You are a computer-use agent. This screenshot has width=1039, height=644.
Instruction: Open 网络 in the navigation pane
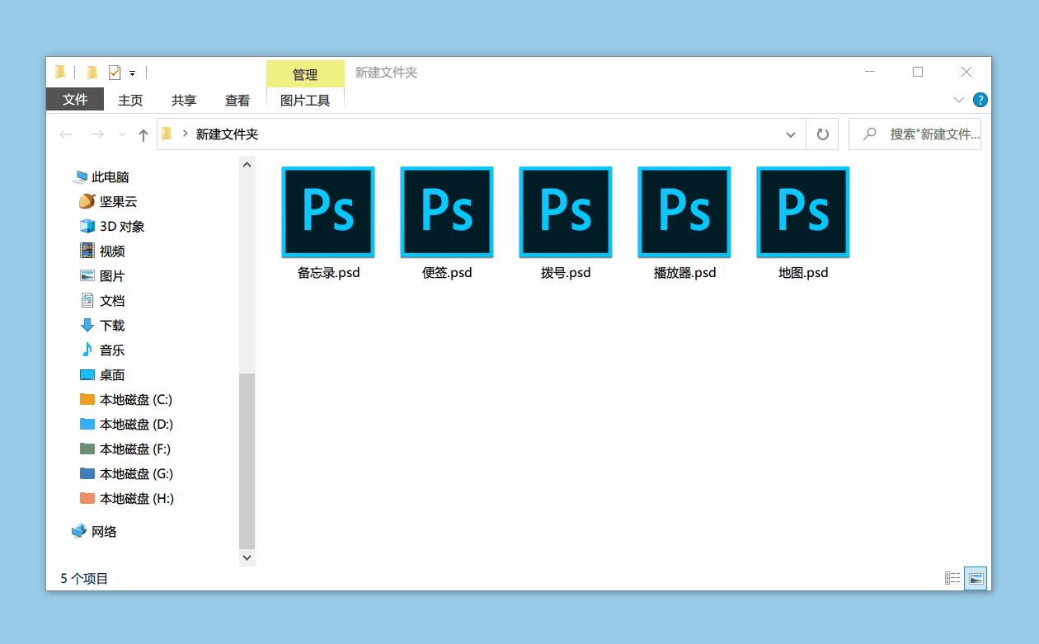94,532
